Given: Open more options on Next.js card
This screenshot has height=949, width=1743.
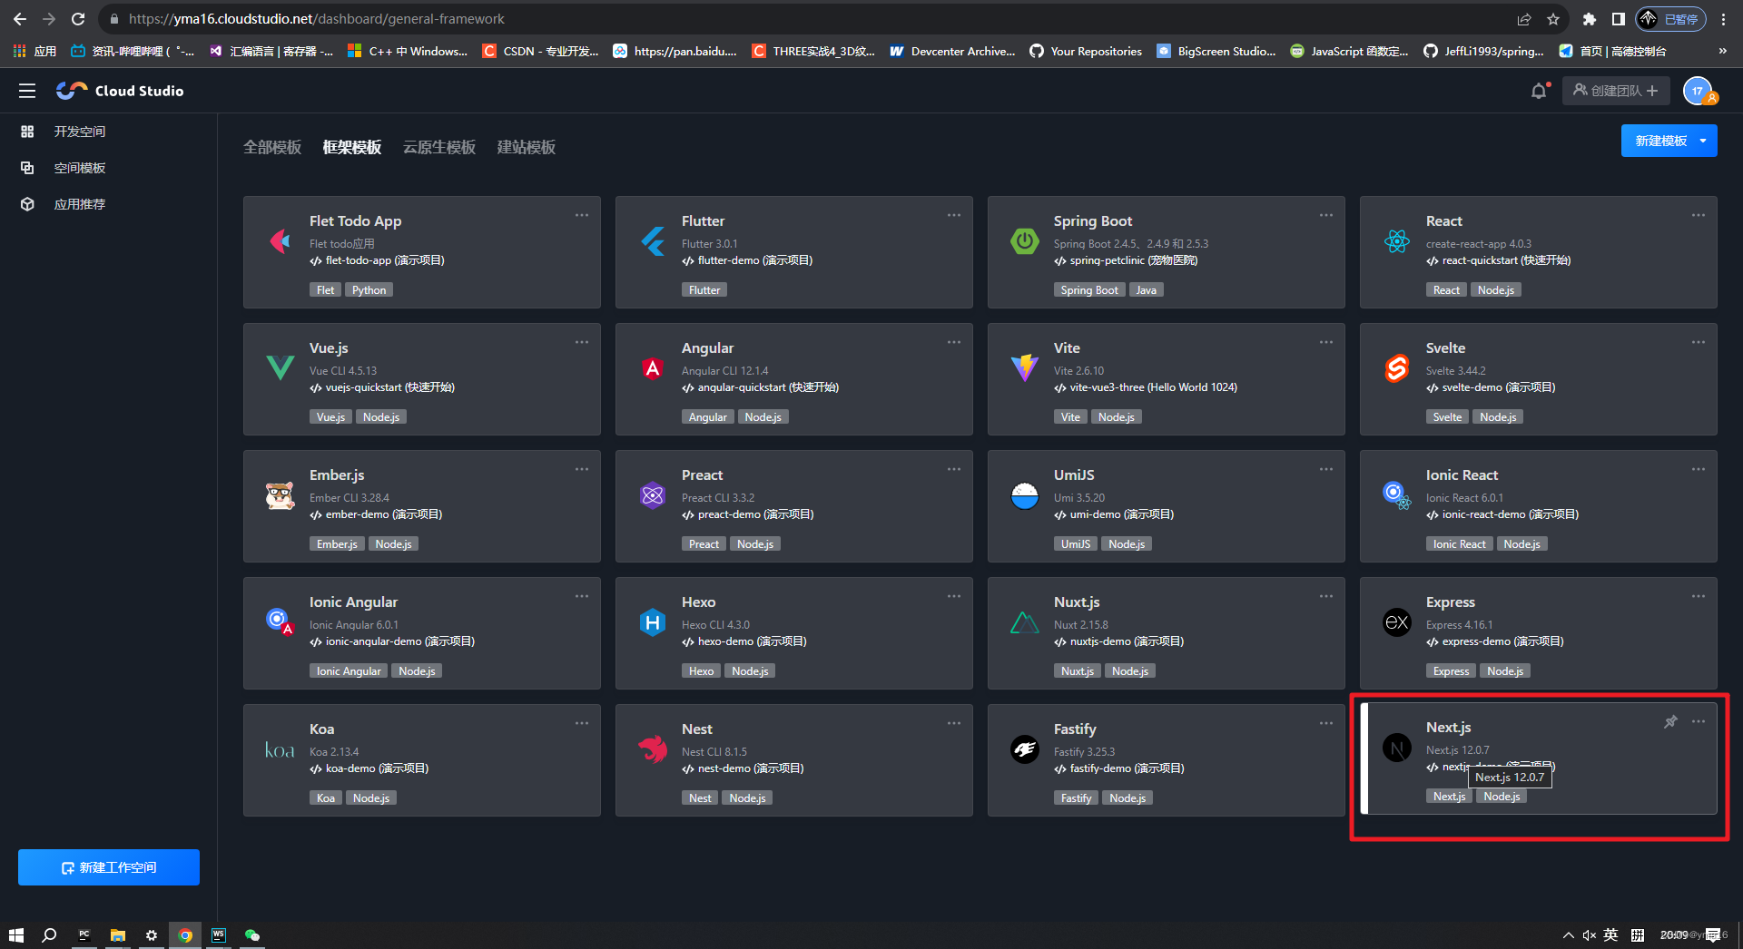Looking at the screenshot, I should coord(1699,721).
